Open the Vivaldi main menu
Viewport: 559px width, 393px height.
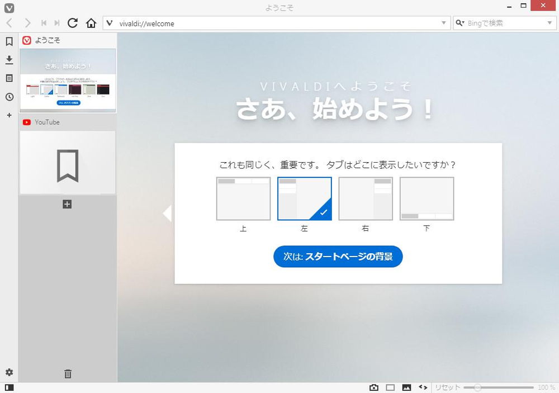tap(9, 7)
